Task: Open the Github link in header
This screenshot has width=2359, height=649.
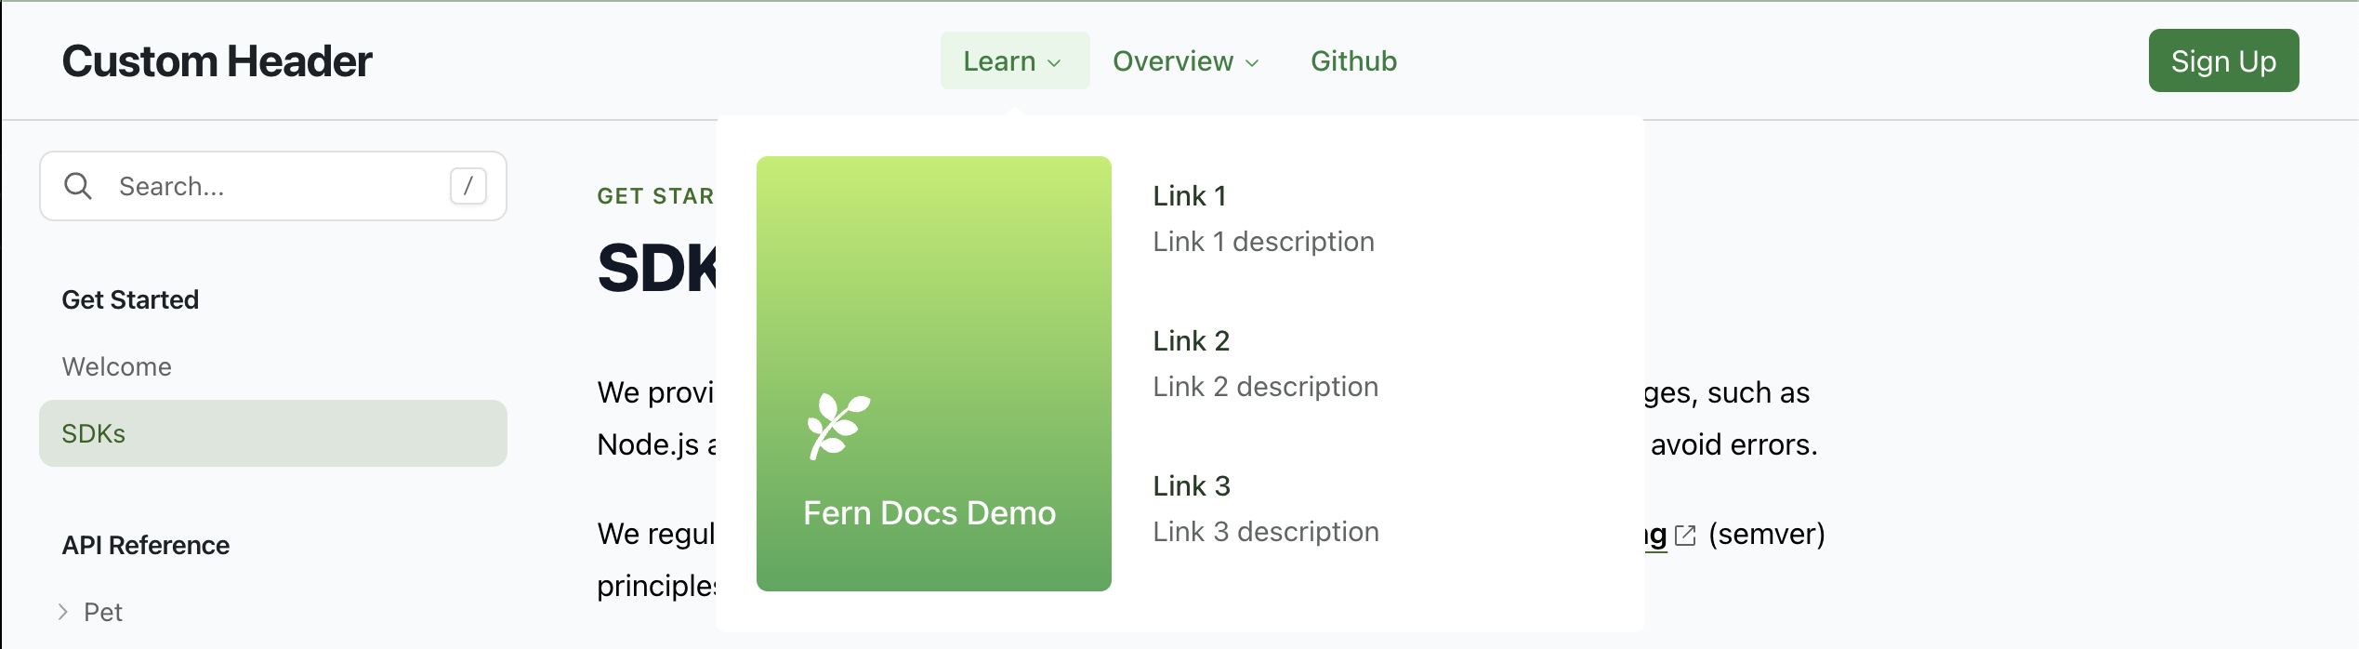Action: click(1353, 60)
